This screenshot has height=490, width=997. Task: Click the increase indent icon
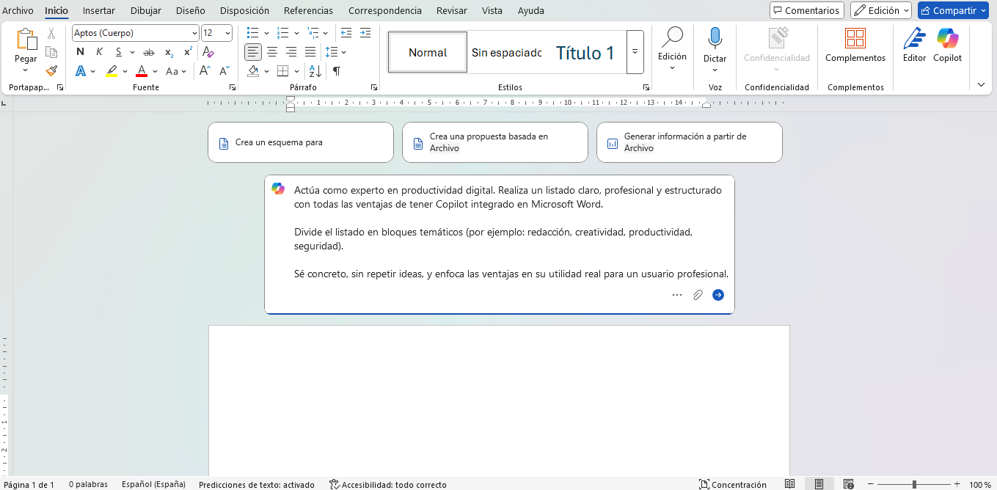[x=365, y=33]
